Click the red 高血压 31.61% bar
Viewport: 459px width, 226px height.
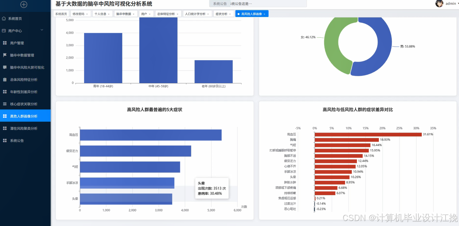coord(368,134)
